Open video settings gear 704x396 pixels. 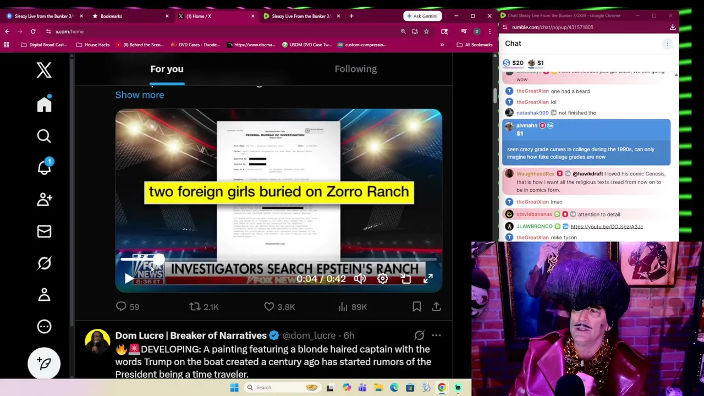pyautogui.click(x=383, y=279)
